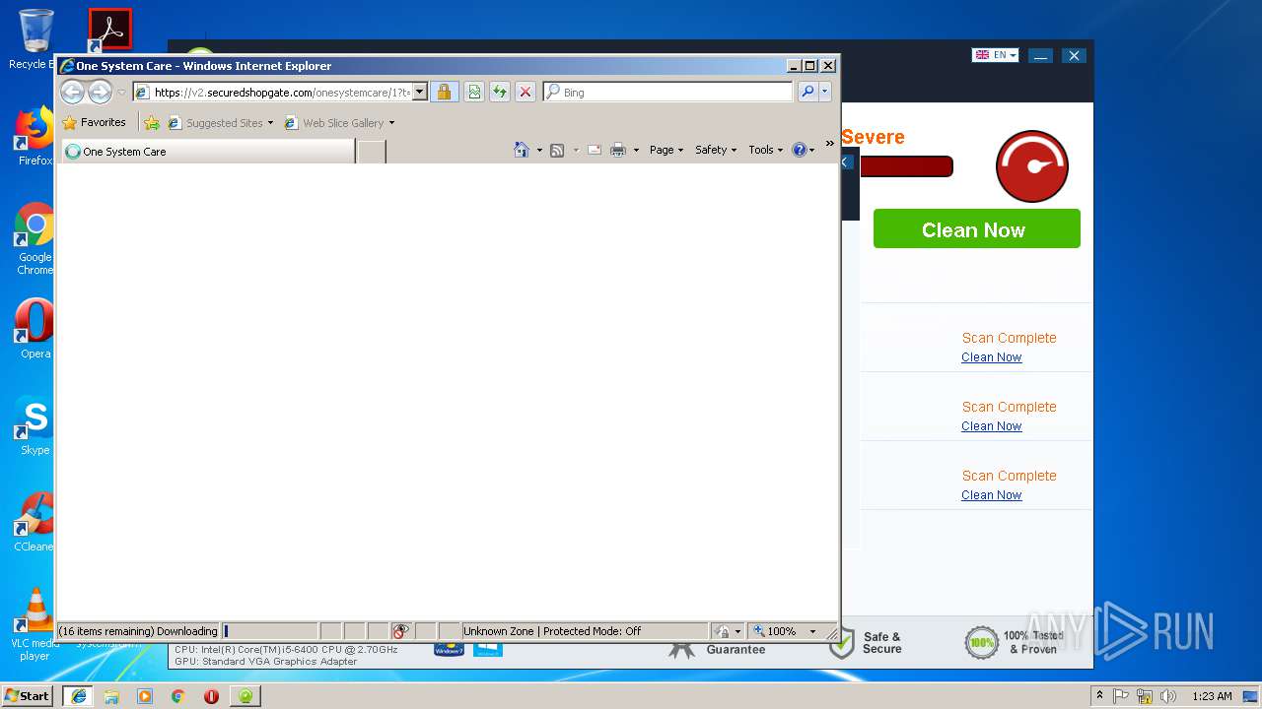Click the Safe & Secure shield badge

866,643
